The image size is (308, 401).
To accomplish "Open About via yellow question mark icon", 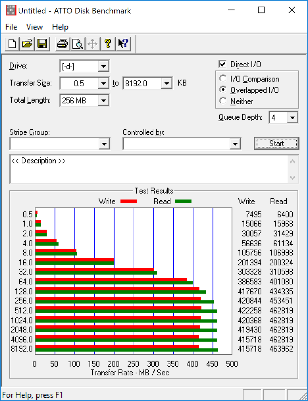I will coord(108,44).
